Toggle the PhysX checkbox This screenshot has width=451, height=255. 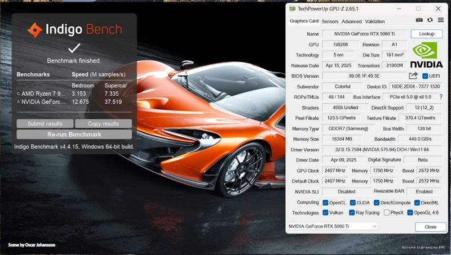coord(387,213)
